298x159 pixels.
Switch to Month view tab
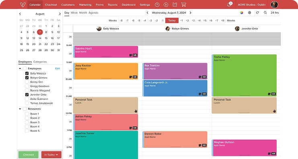(83, 13)
